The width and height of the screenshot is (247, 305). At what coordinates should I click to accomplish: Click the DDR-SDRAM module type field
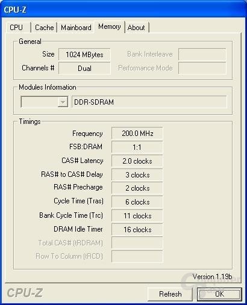click(149, 102)
